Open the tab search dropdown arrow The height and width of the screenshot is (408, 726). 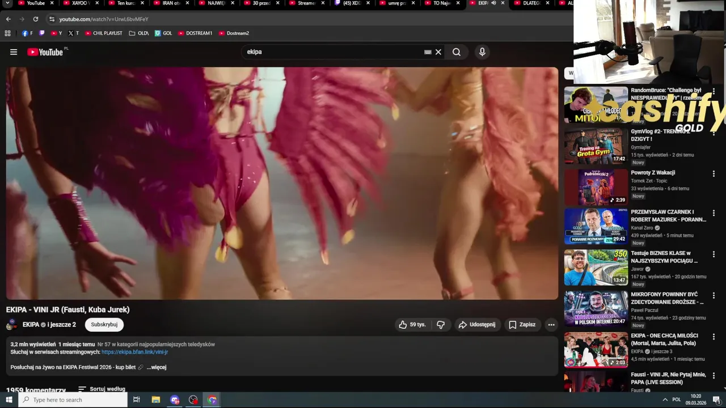7,3
